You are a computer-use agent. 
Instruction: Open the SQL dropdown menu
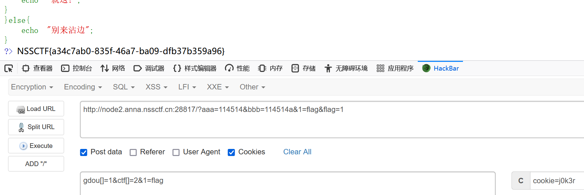pos(124,87)
